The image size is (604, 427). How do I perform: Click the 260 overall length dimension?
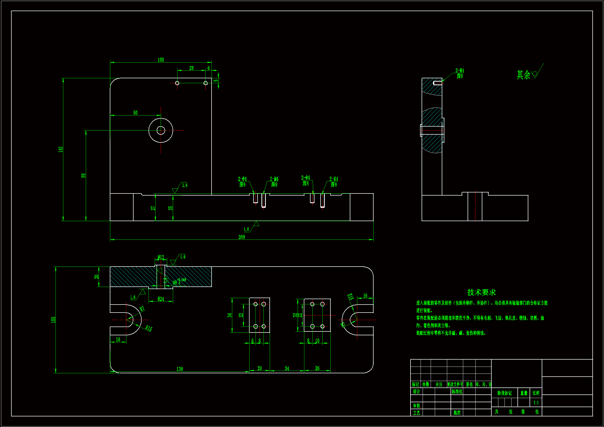point(242,237)
